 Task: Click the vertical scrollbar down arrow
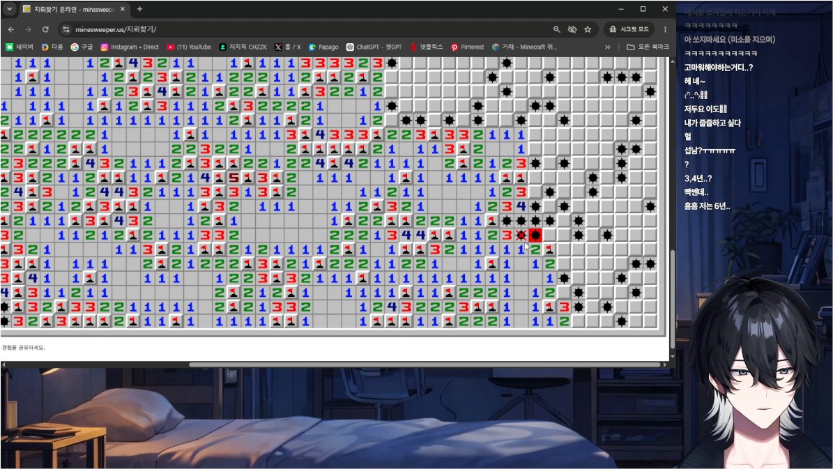point(672,357)
